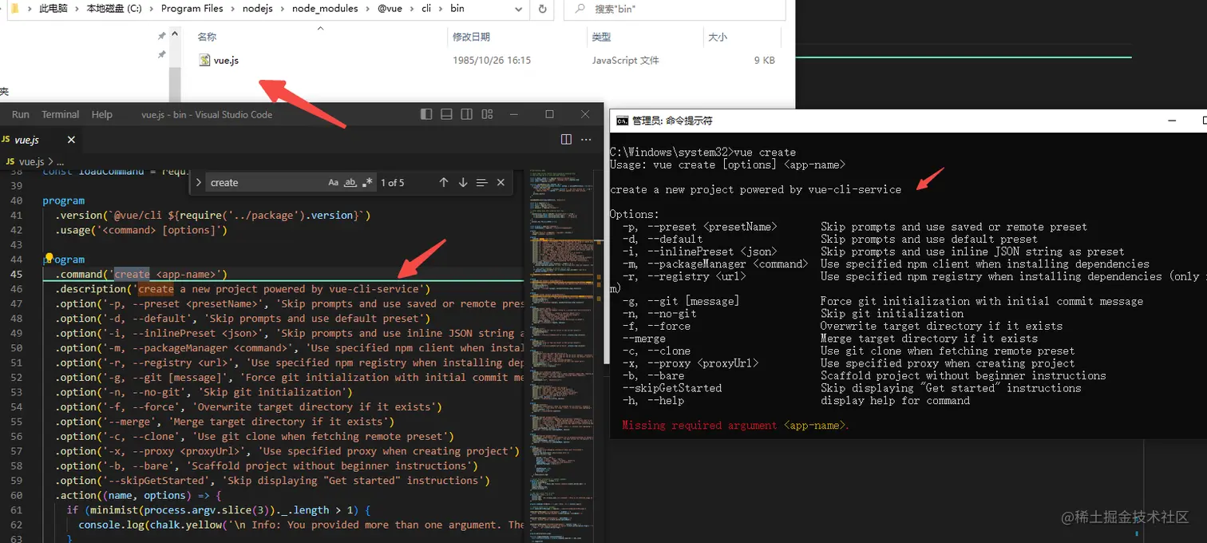This screenshot has height=543, width=1207.
Task: Toggle Match Case in find widget
Action: [334, 183]
